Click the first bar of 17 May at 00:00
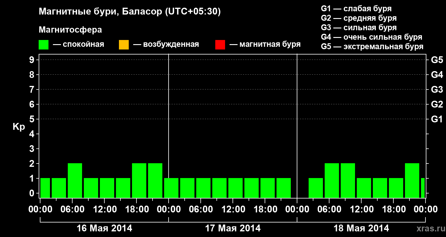Image resolution: width=446 pixels, height=237 pixels. click(171, 188)
